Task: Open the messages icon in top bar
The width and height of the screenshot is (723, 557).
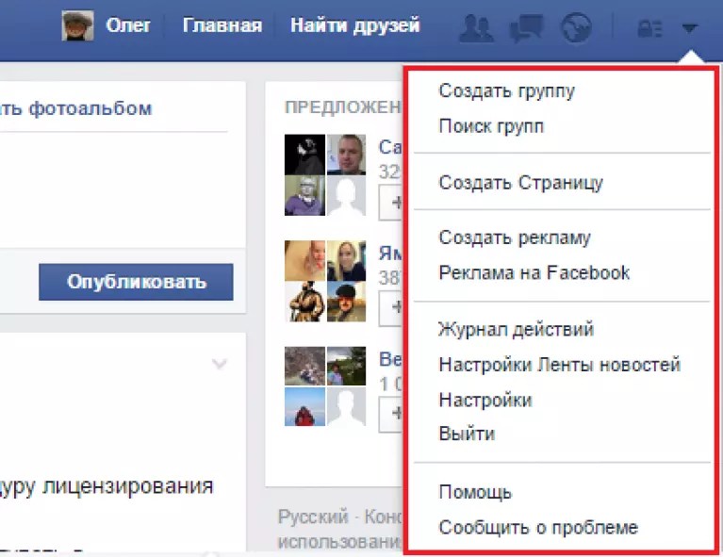Action: point(526,27)
